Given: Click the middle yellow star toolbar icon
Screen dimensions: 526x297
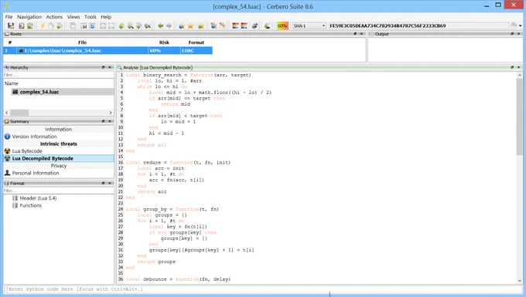Looking at the screenshot, I should (x=190, y=25).
